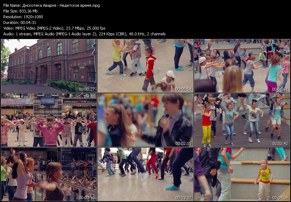Select the Audio stream info line
This screenshot has height=202, width=291.
pos(84,34)
